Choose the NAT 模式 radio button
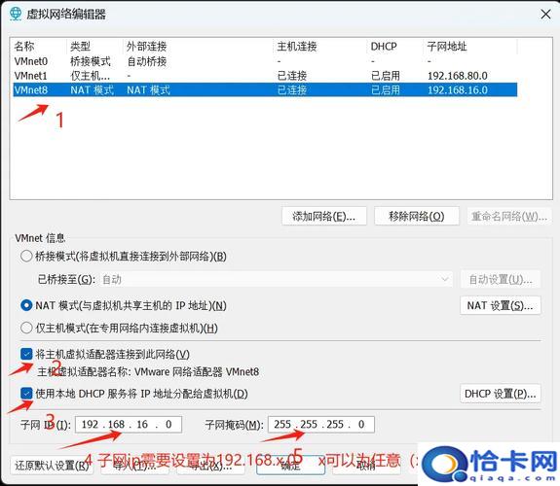Screen dimensions: 560x486 point(26,305)
